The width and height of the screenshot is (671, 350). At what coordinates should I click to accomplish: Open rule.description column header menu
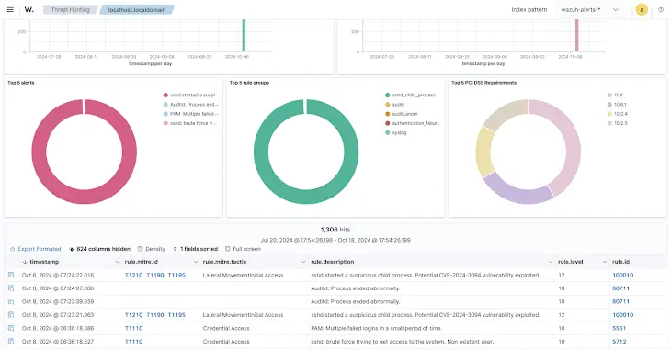551,262
